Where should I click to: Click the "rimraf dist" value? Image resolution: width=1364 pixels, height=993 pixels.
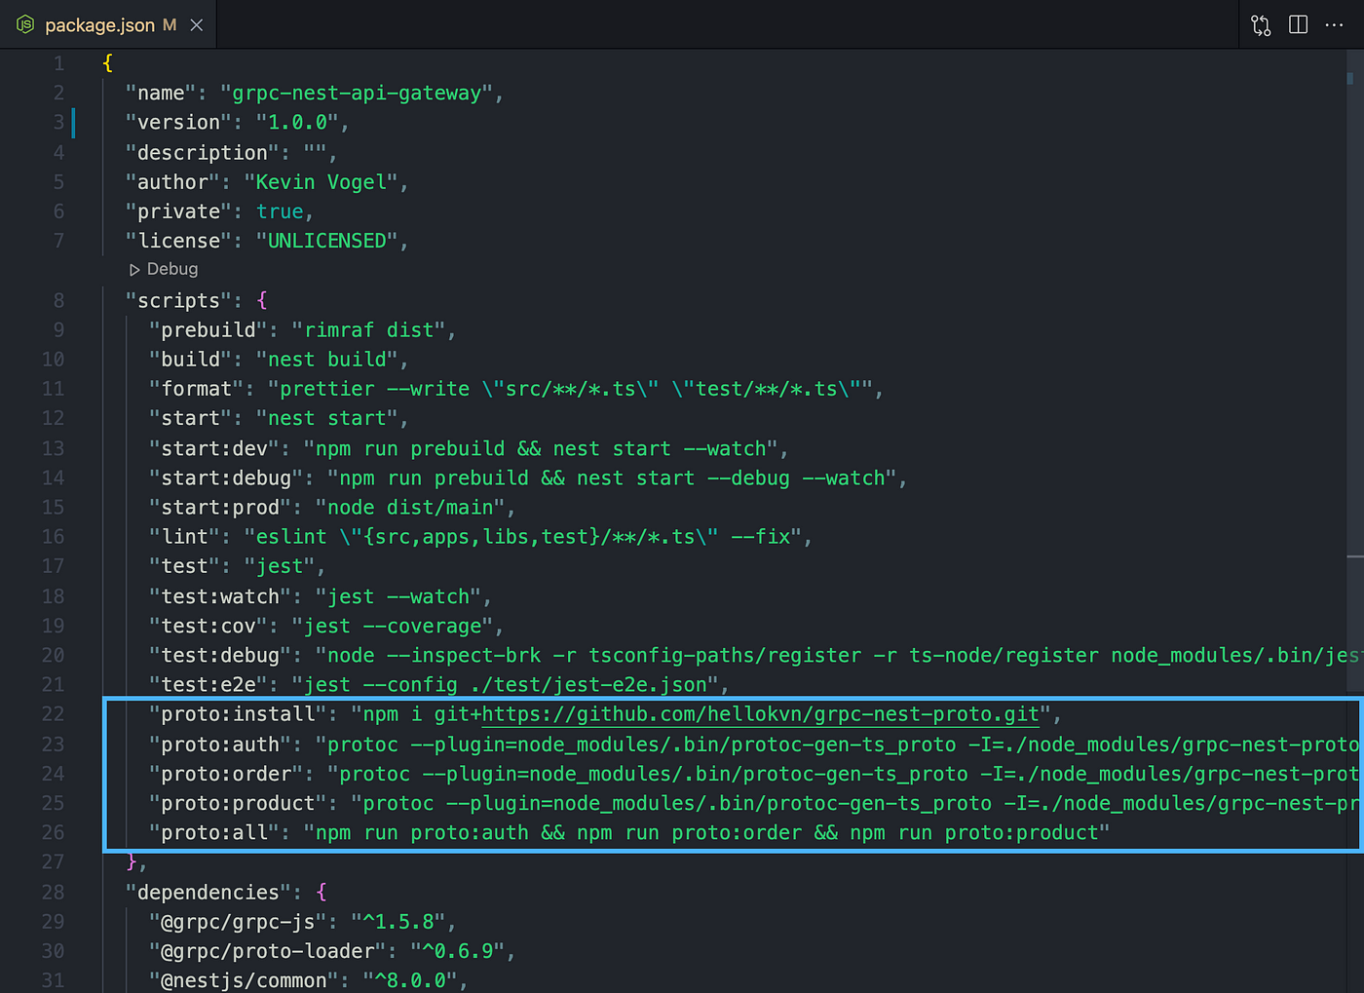tap(369, 329)
